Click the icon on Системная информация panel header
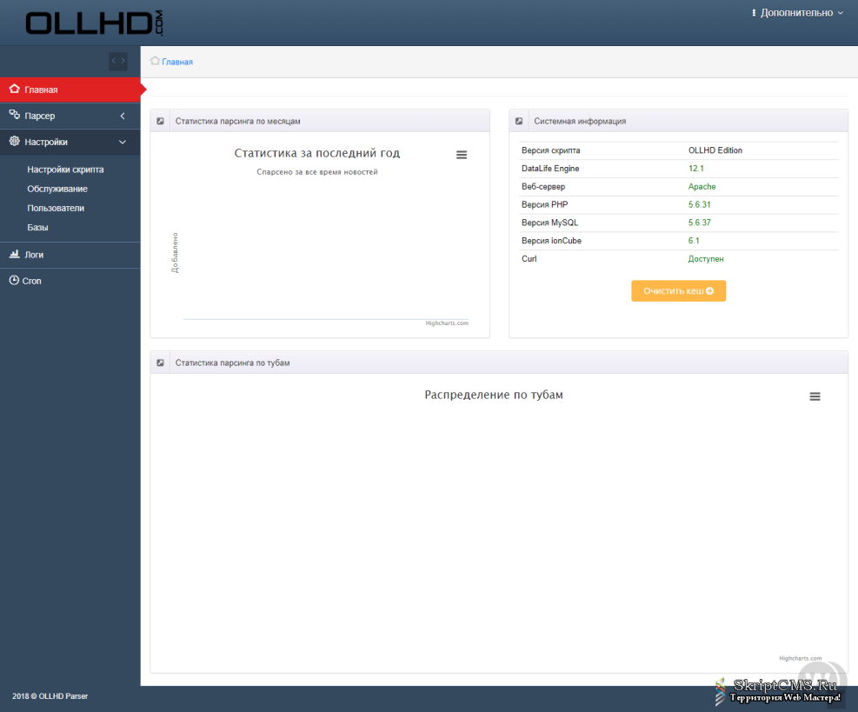The image size is (858, 712). (519, 121)
